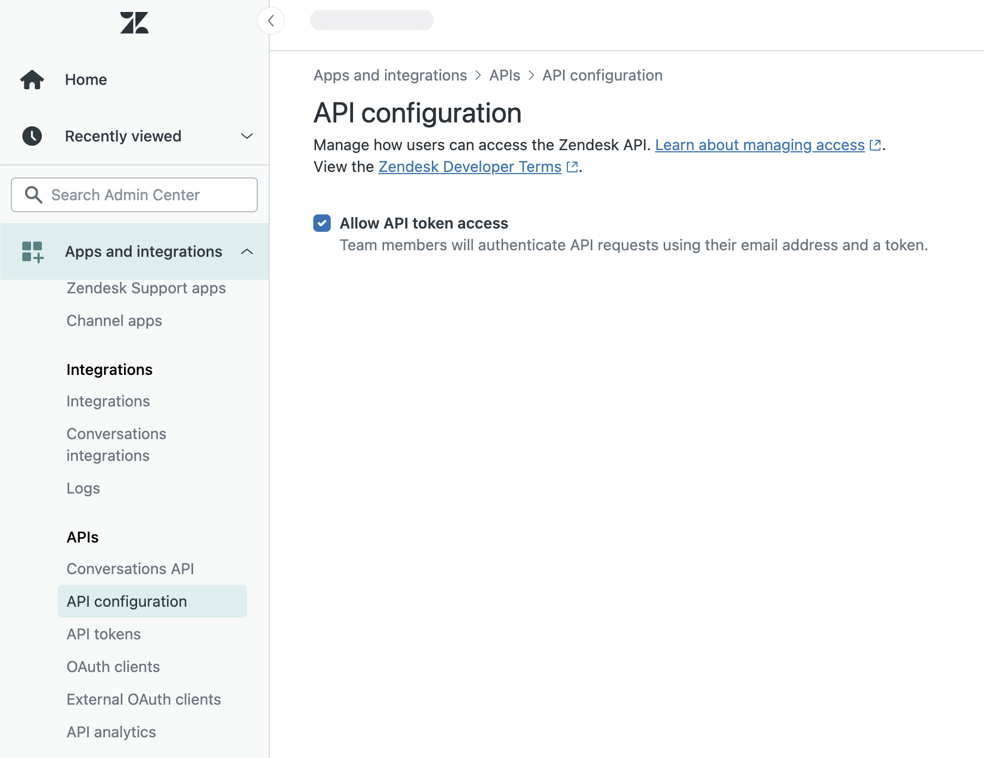Collapse the Apps and integrations section

[247, 251]
